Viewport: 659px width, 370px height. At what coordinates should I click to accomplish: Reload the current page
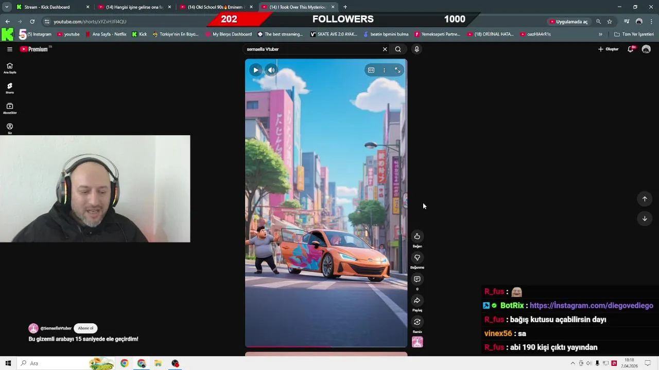coord(32,22)
